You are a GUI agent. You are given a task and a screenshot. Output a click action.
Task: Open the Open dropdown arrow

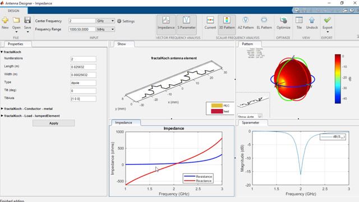point(16,32)
